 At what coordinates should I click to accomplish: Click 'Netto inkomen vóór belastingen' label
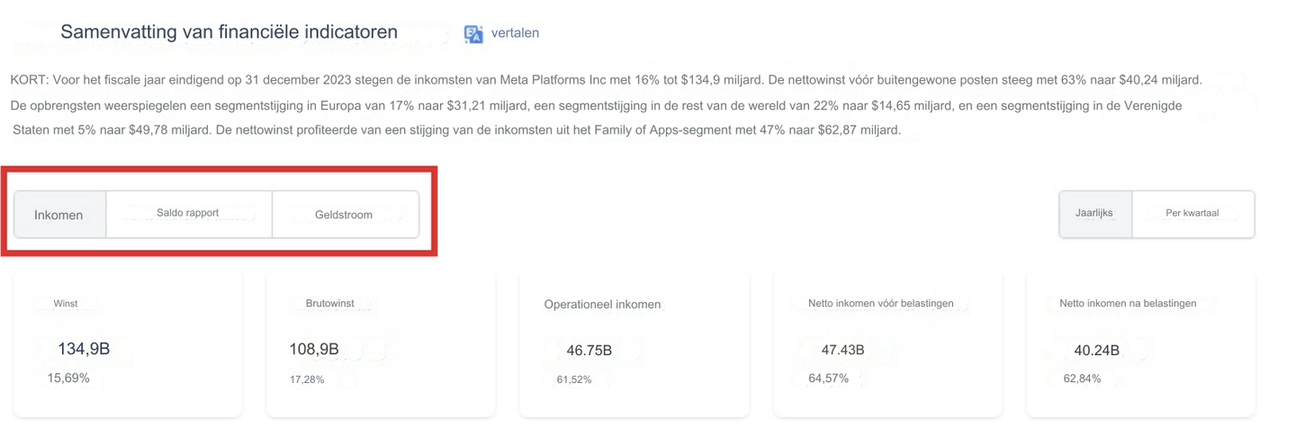pyautogui.click(x=875, y=304)
